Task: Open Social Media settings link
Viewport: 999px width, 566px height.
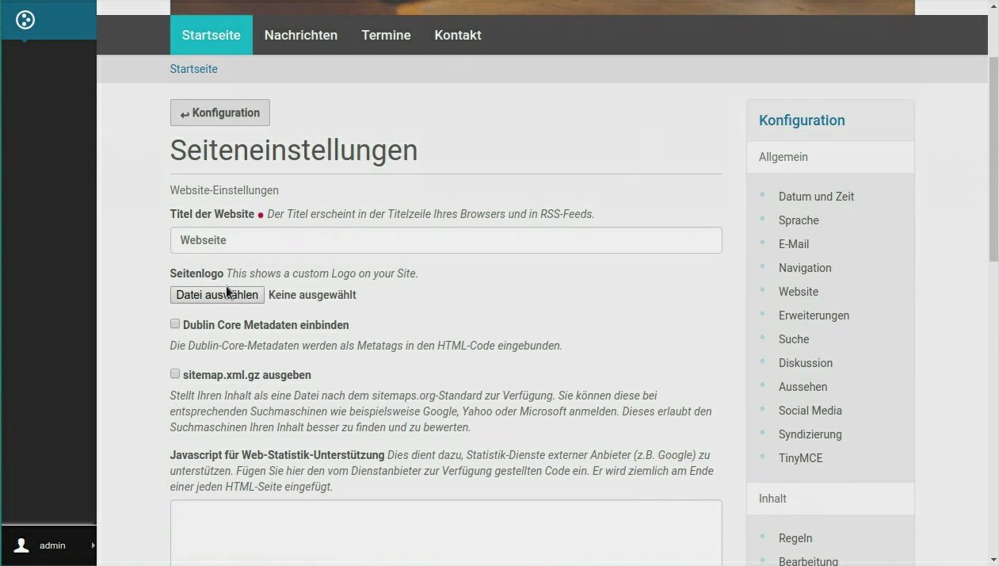Action: point(810,411)
